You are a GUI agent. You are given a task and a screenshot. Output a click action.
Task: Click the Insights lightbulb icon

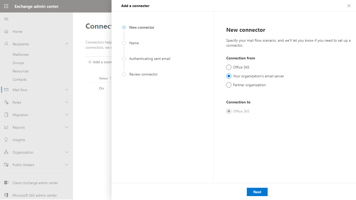click(x=7, y=140)
